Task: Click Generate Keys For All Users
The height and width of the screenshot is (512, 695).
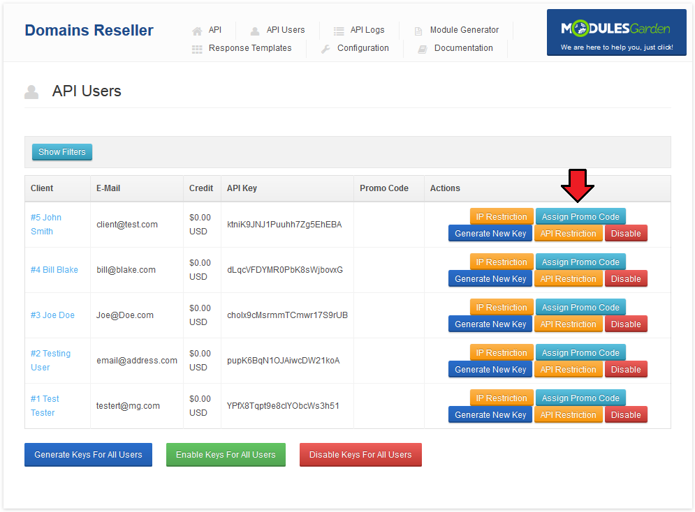Action: pyautogui.click(x=88, y=455)
